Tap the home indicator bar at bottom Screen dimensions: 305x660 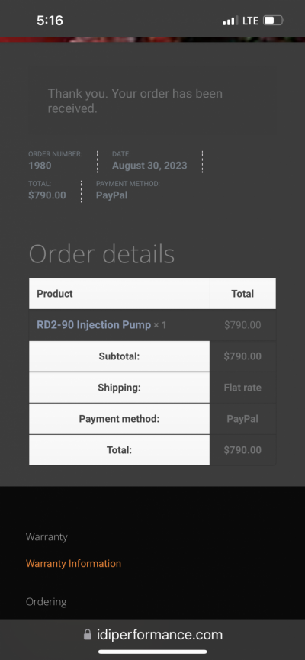pyautogui.click(x=152, y=652)
